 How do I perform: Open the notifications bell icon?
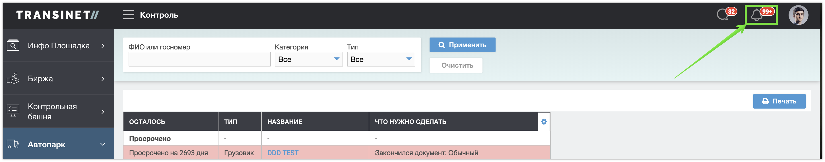point(757,15)
